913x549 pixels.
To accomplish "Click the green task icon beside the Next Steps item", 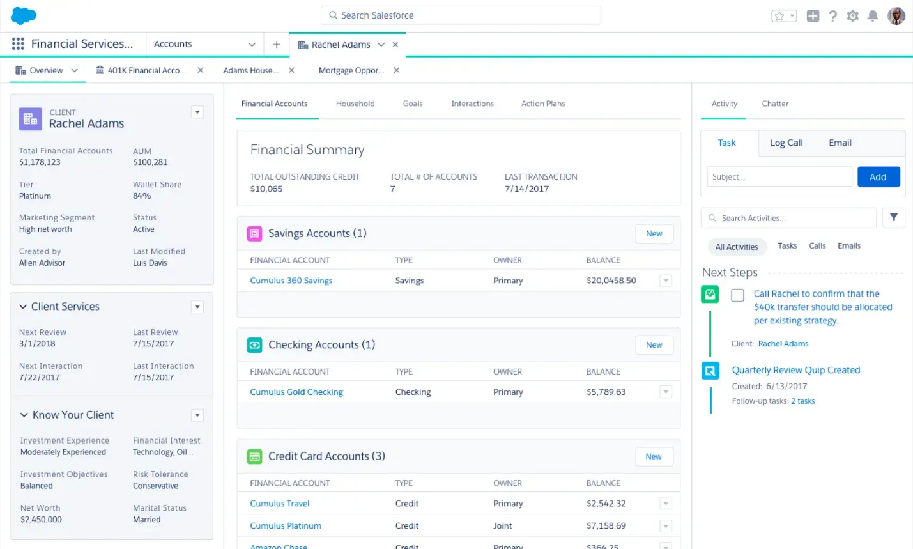I will (710, 295).
